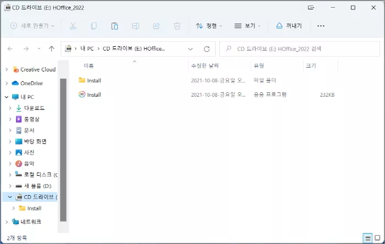The image size is (385, 244).
Task: Click the Copy icon in toolbar
Action: (x=94, y=26)
